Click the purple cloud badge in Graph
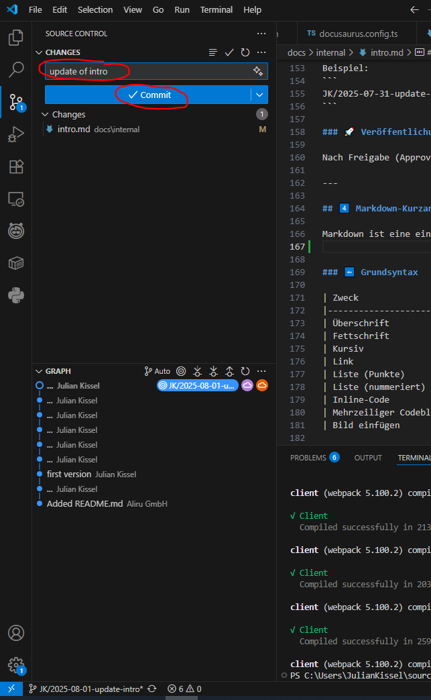The width and height of the screenshot is (431, 700). tap(247, 385)
